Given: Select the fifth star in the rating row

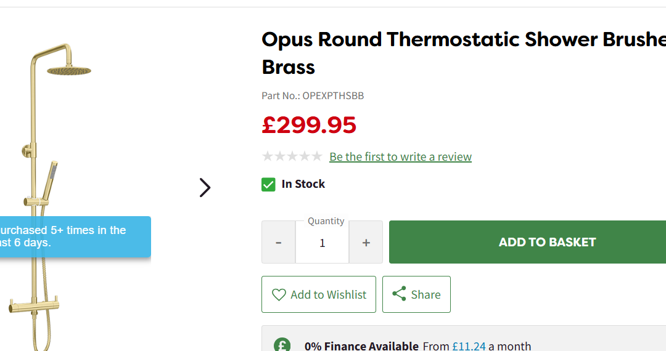Looking at the screenshot, I should click(x=316, y=156).
